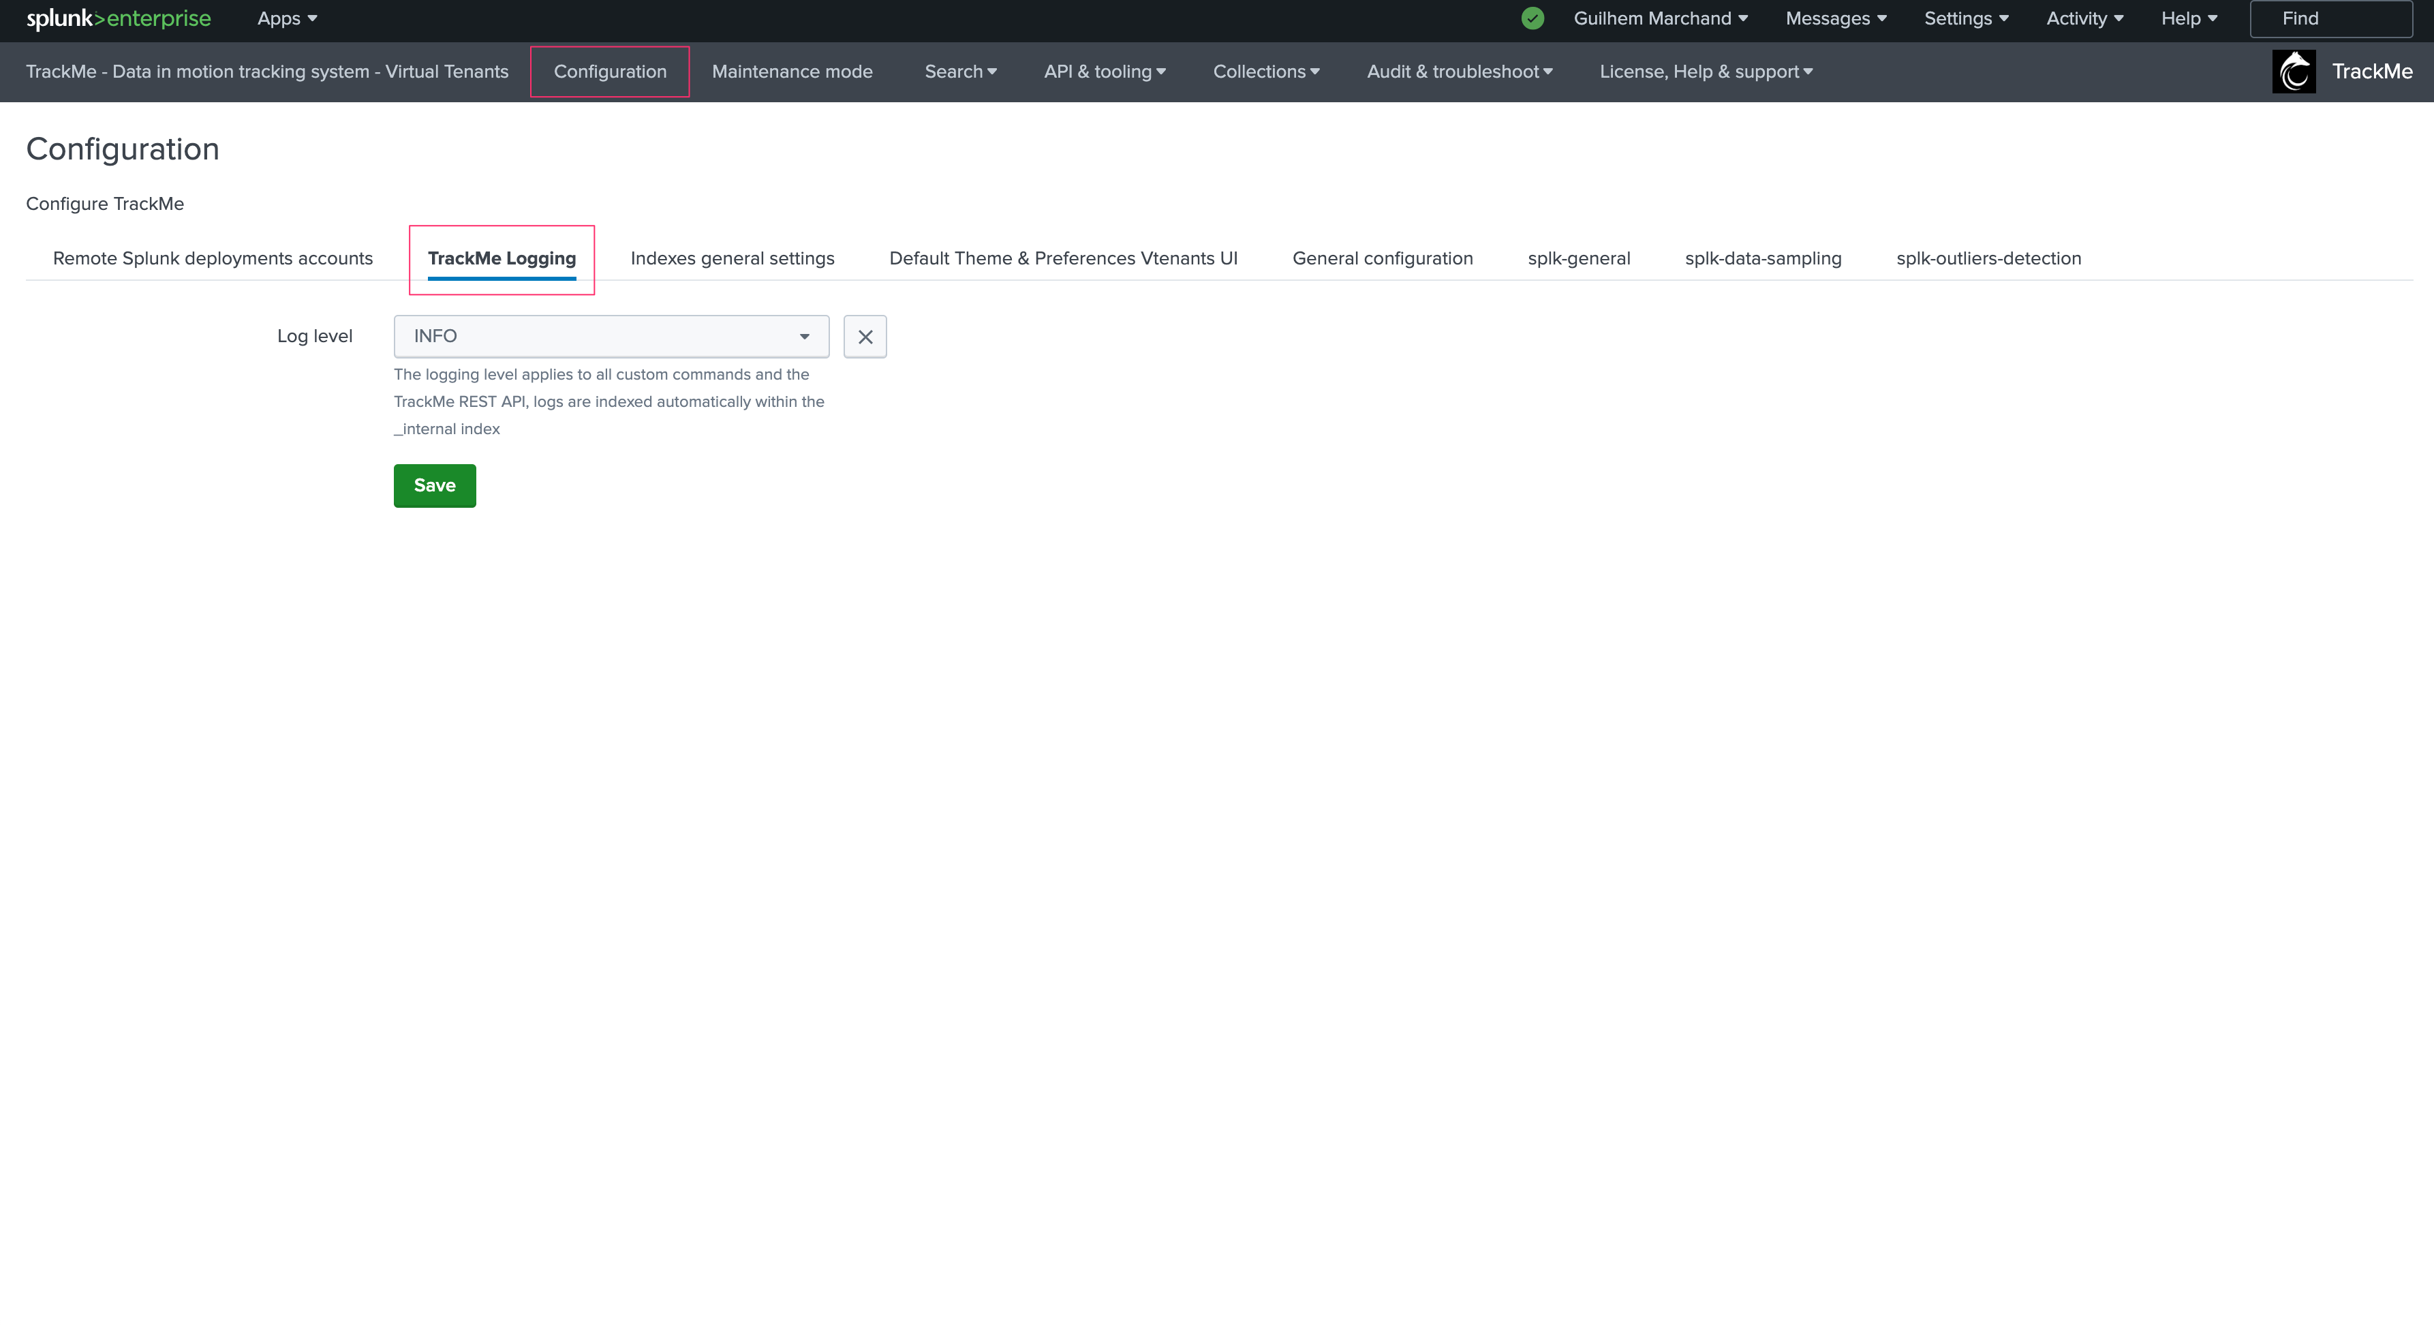The width and height of the screenshot is (2434, 1325).
Task: Open the Messages dropdown
Action: (1836, 18)
